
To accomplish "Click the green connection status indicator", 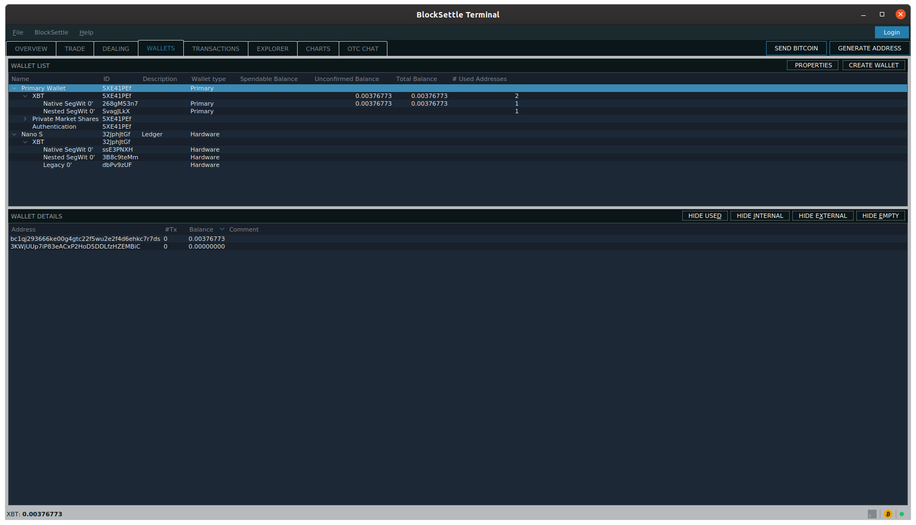I will pos(902,514).
